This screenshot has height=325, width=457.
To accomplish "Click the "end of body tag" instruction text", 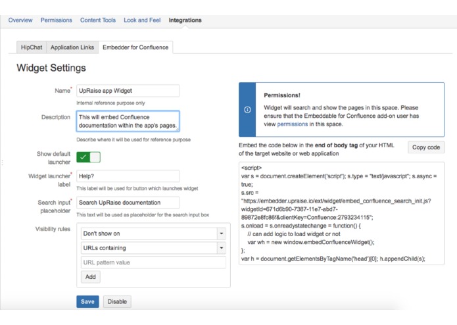I will point(336,145).
